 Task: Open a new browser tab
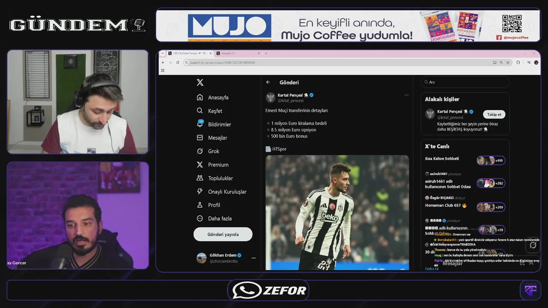click(x=266, y=53)
